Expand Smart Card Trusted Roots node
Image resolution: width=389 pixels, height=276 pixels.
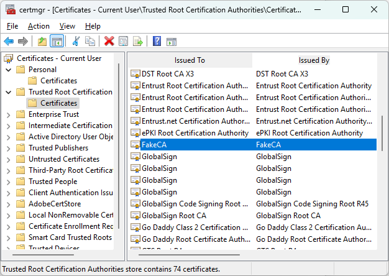pyautogui.click(x=9, y=238)
